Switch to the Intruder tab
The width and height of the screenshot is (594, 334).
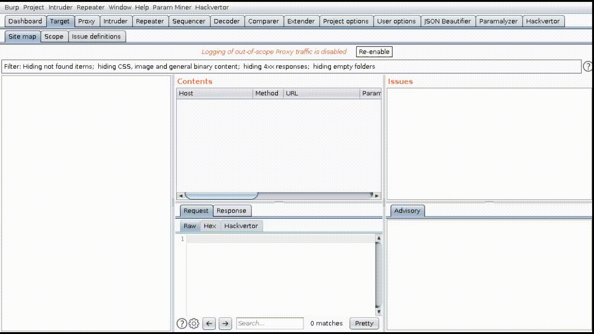click(116, 21)
